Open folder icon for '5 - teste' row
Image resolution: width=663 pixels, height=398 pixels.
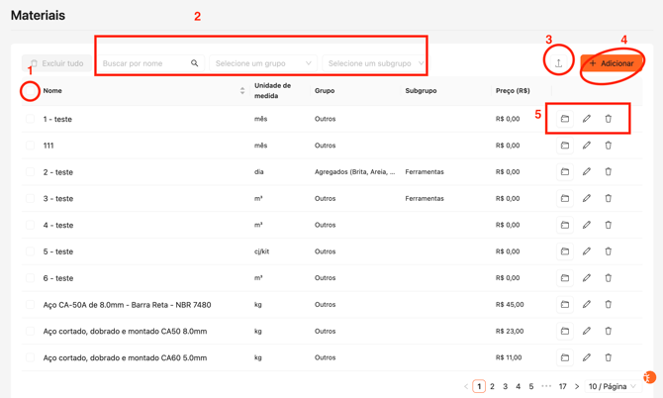565,251
